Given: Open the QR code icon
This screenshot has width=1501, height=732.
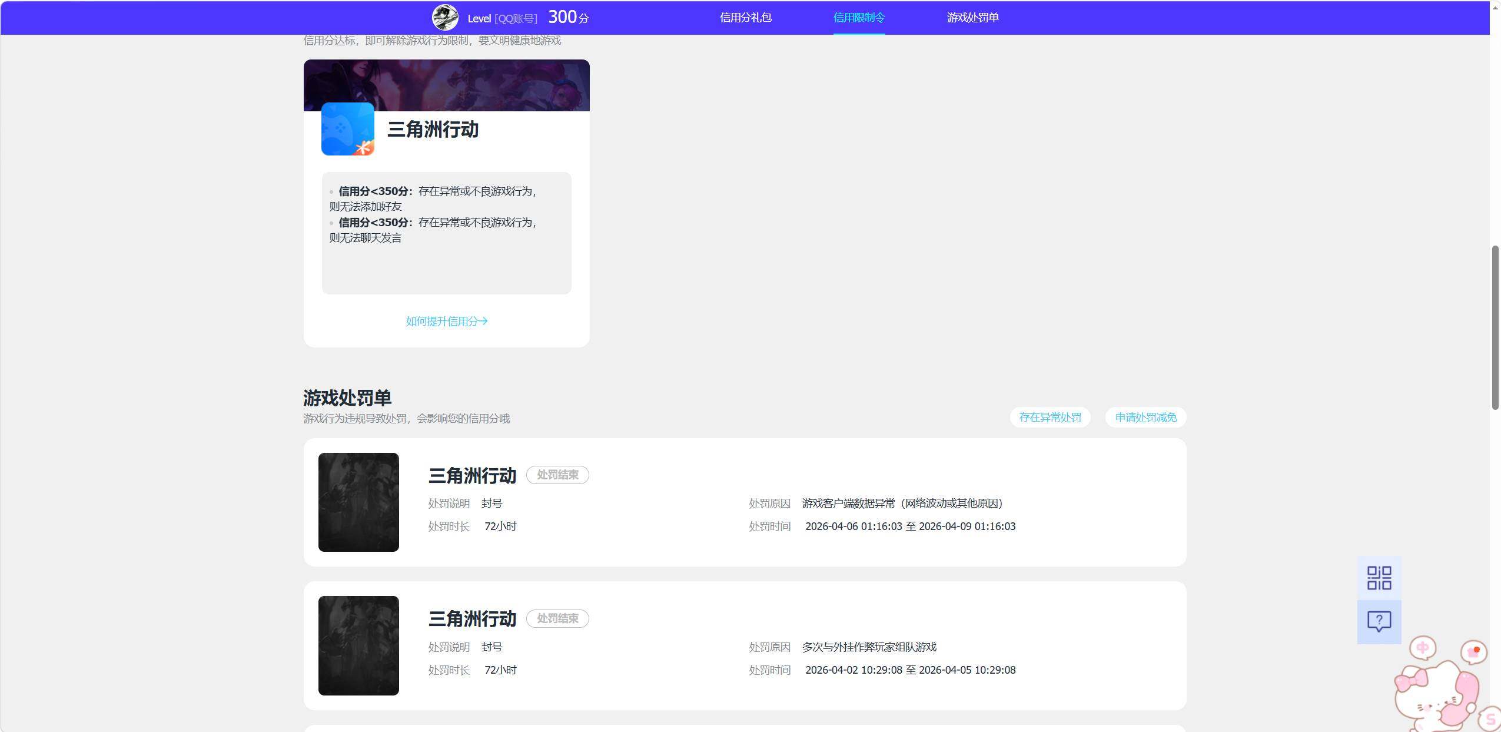Looking at the screenshot, I should coord(1379,578).
